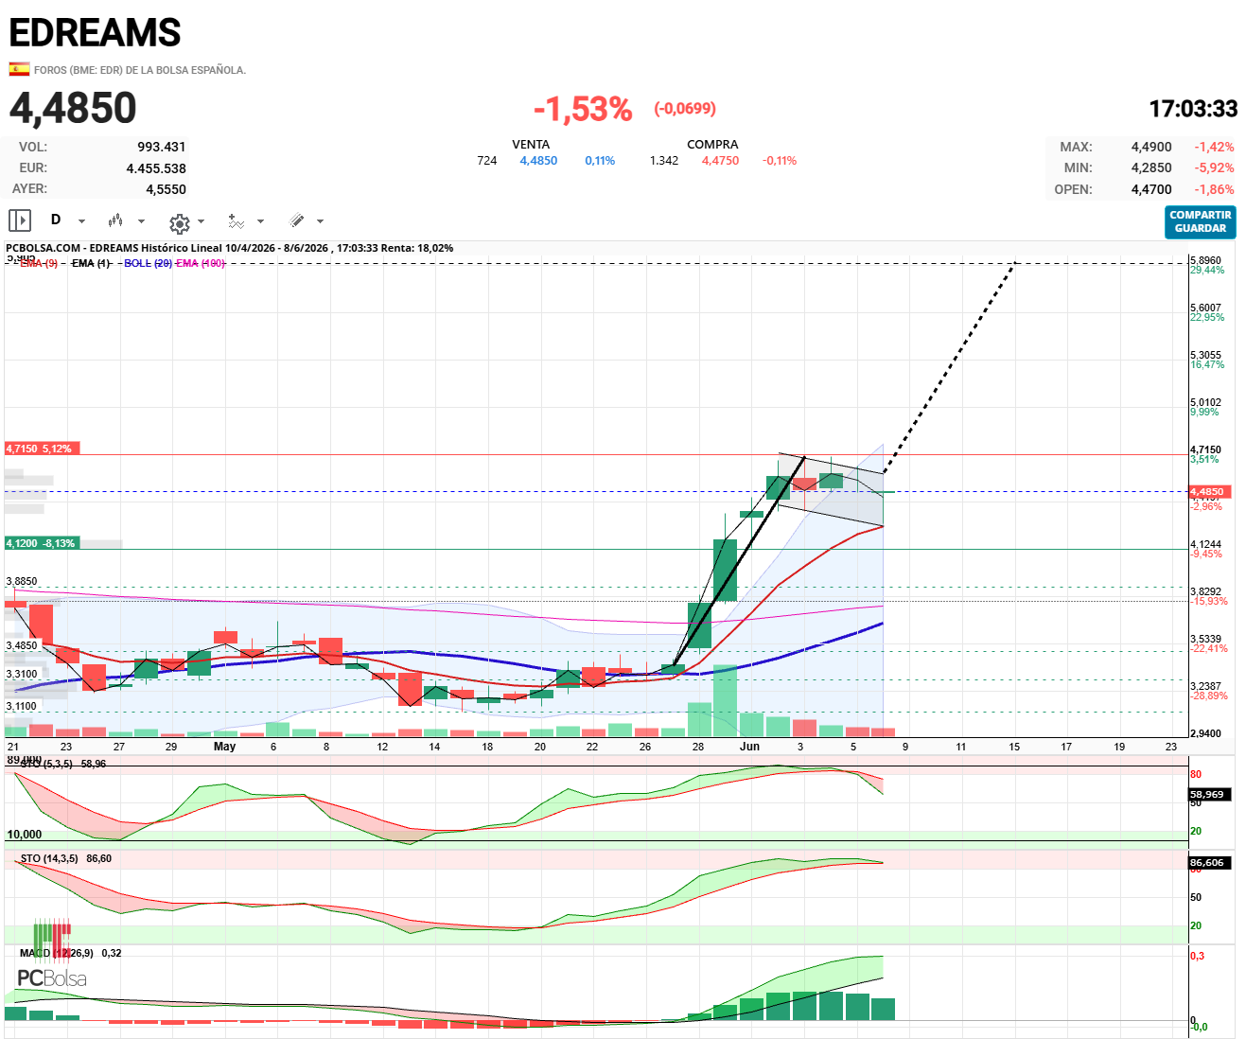Click the COMPRA price 4,4750
Viewport: 1246px width, 1039px height.
720,161
